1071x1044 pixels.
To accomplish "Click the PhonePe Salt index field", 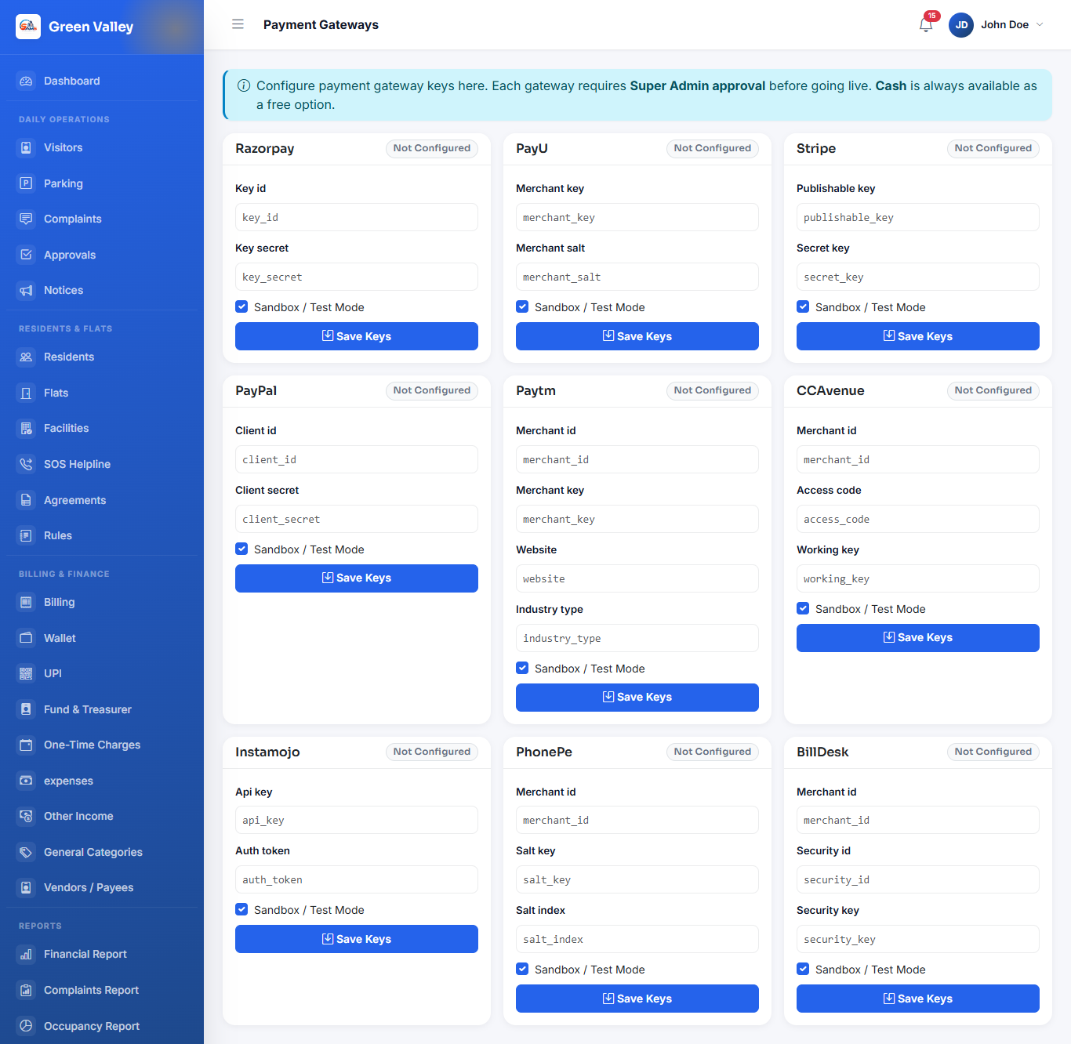I will coord(637,939).
